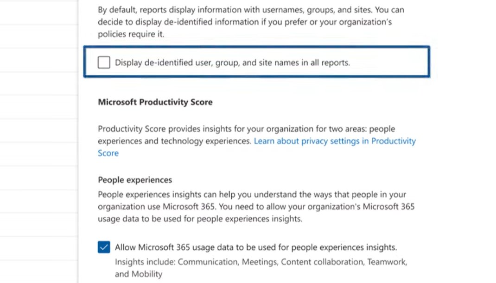Click 'policies require it.' text line
The width and height of the screenshot is (496, 283).
point(131,34)
